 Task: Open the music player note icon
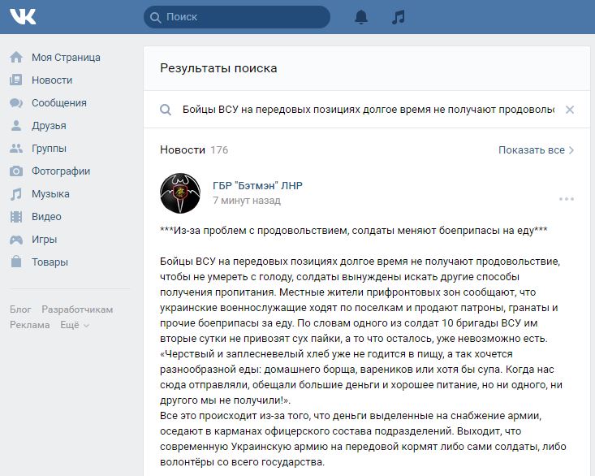398,17
